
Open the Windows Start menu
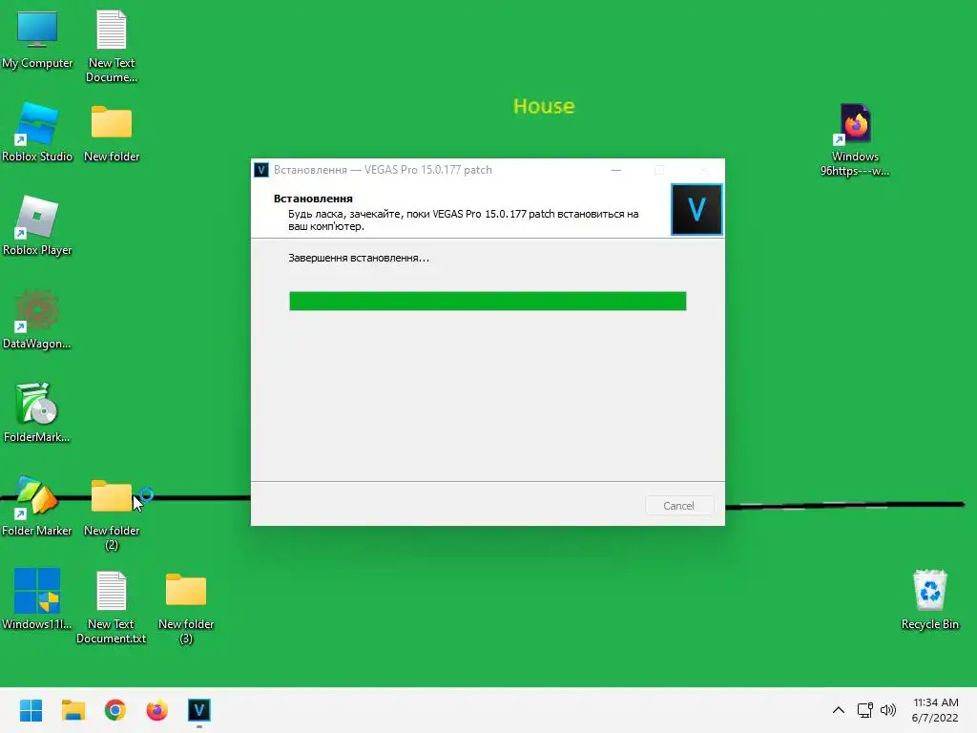click(31, 710)
